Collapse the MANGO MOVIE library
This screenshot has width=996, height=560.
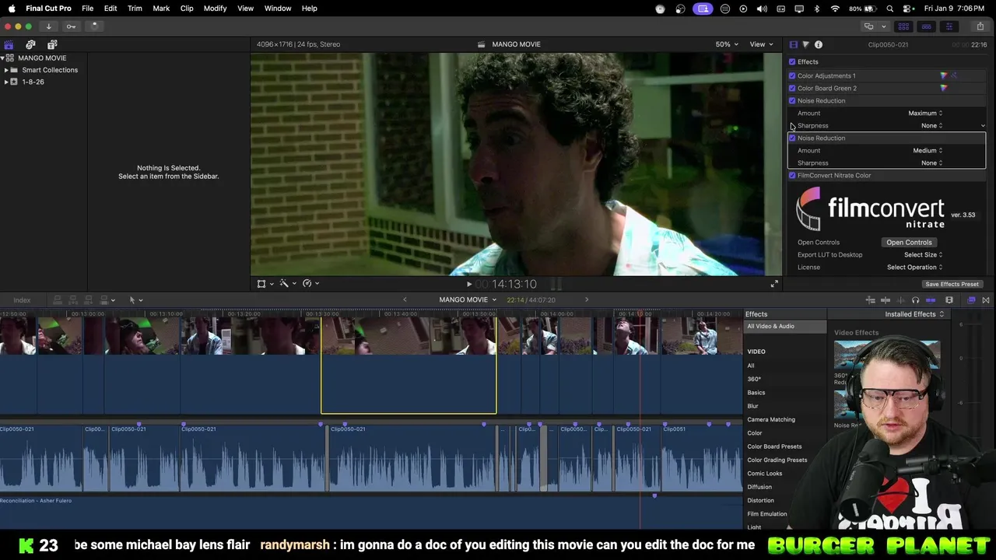tap(3, 58)
